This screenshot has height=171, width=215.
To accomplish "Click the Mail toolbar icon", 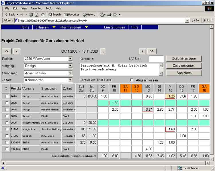I will click(101, 15).
